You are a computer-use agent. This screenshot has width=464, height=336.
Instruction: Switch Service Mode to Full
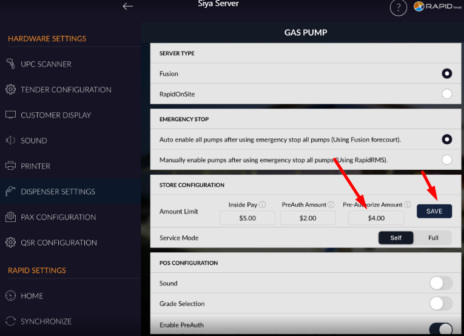pyautogui.click(x=433, y=238)
